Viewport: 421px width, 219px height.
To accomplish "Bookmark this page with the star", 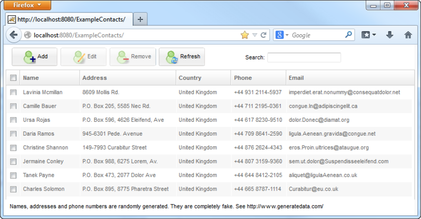I will pyautogui.click(x=245, y=35).
